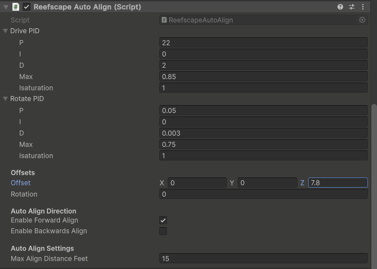
Task: Click the Offset Y field
Action: [268, 183]
